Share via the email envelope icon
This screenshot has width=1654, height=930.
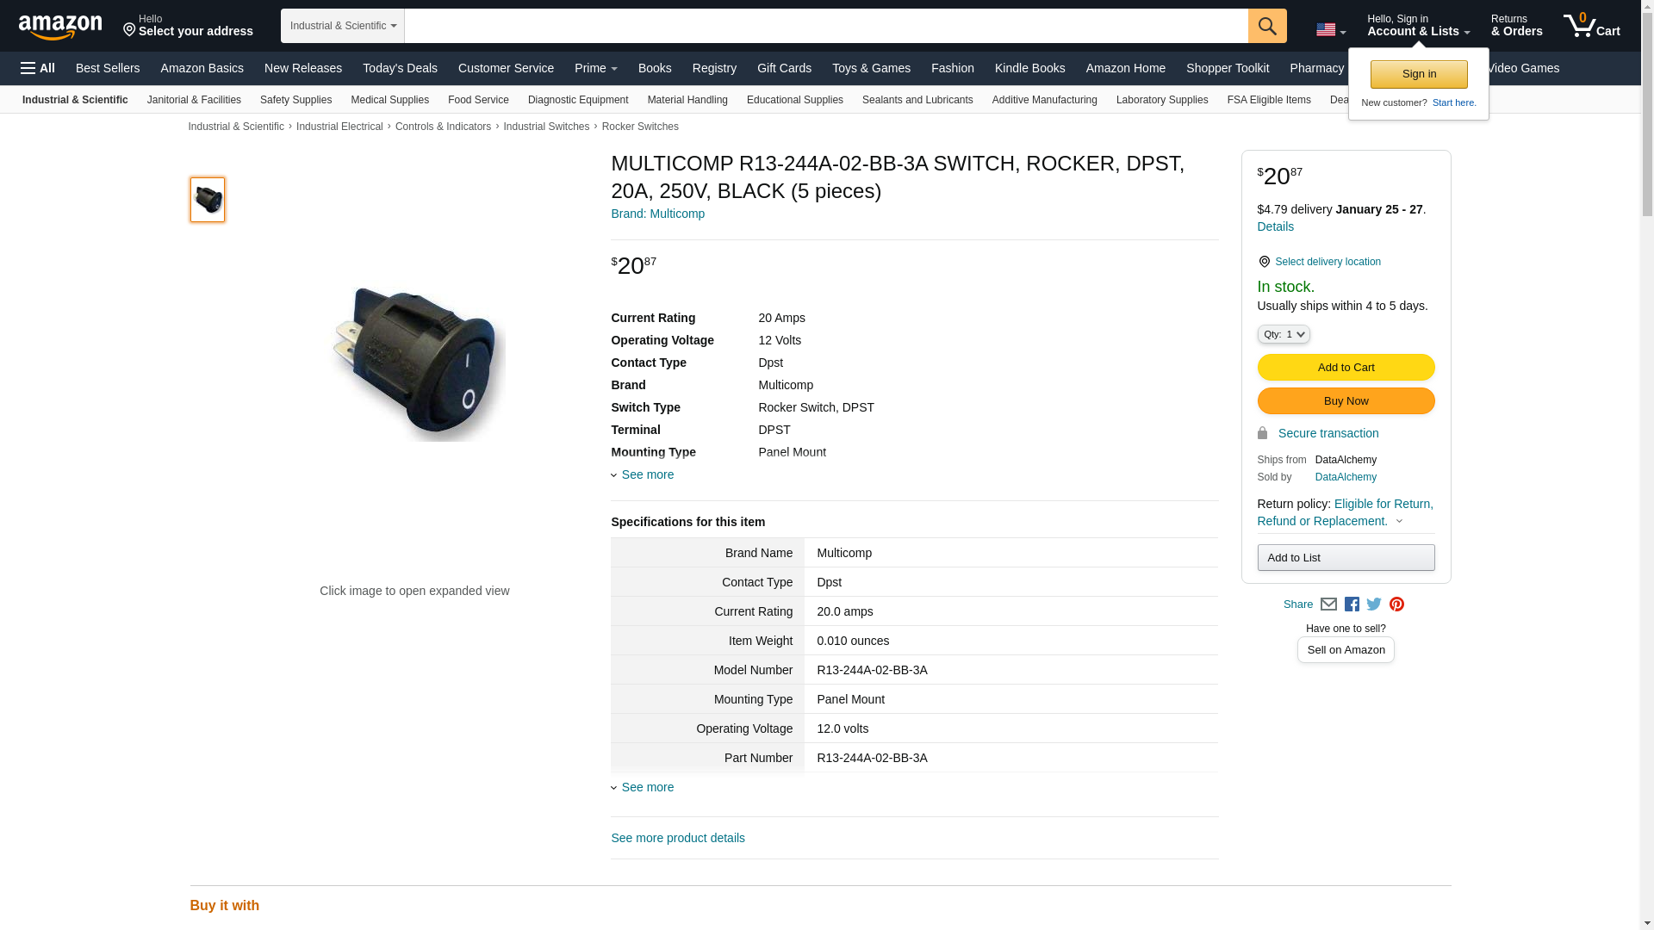(x=1328, y=604)
